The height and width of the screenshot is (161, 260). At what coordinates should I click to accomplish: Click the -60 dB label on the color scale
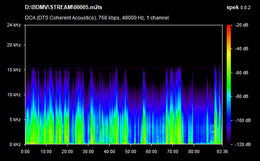click(x=242, y=73)
